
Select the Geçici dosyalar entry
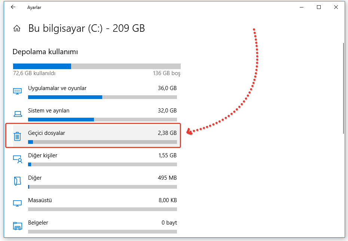click(46, 133)
